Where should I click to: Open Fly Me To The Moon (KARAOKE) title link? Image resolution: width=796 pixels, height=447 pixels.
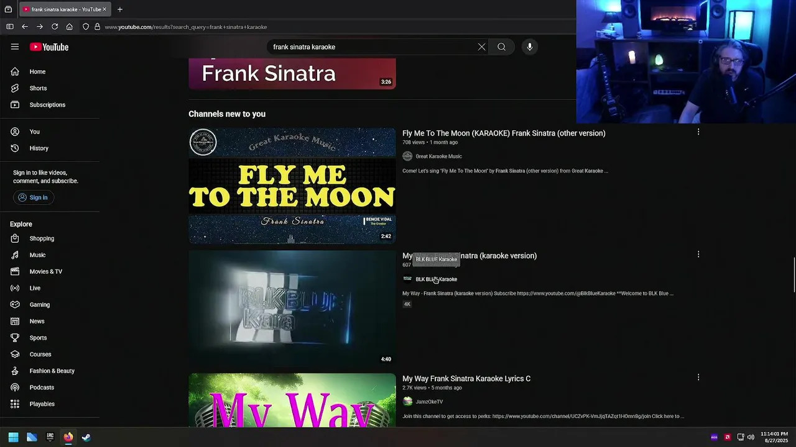(x=504, y=133)
